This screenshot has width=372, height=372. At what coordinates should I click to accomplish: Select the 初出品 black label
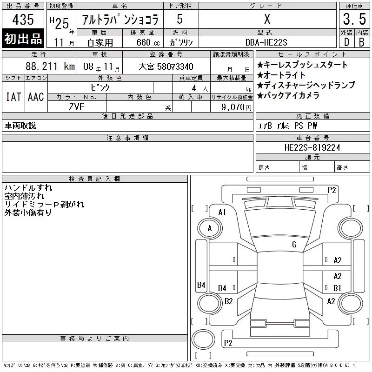[x=23, y=39]
